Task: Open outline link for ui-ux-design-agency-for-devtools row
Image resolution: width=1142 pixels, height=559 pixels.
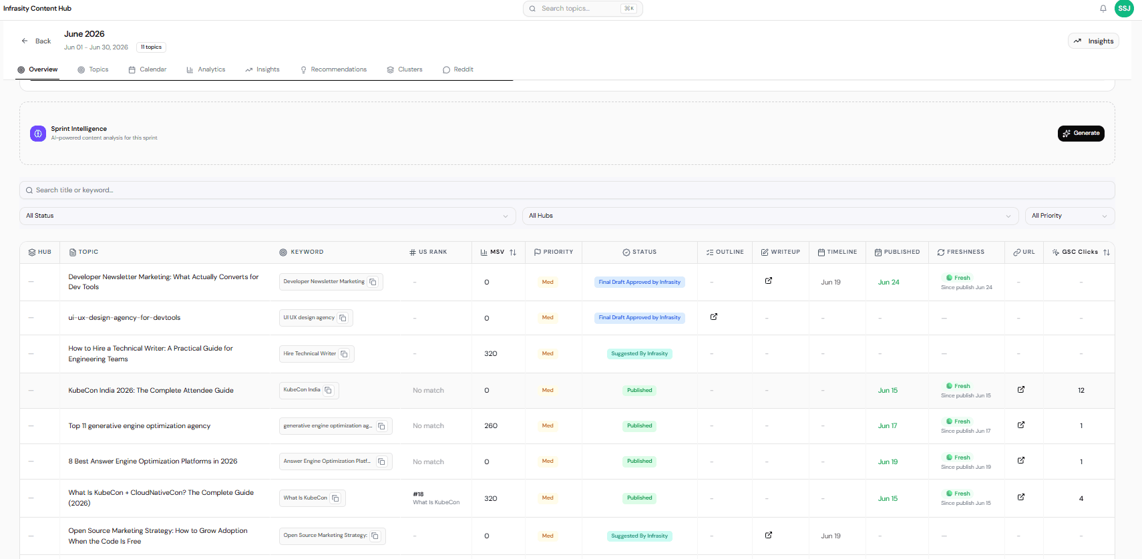Action: point(714,317)
